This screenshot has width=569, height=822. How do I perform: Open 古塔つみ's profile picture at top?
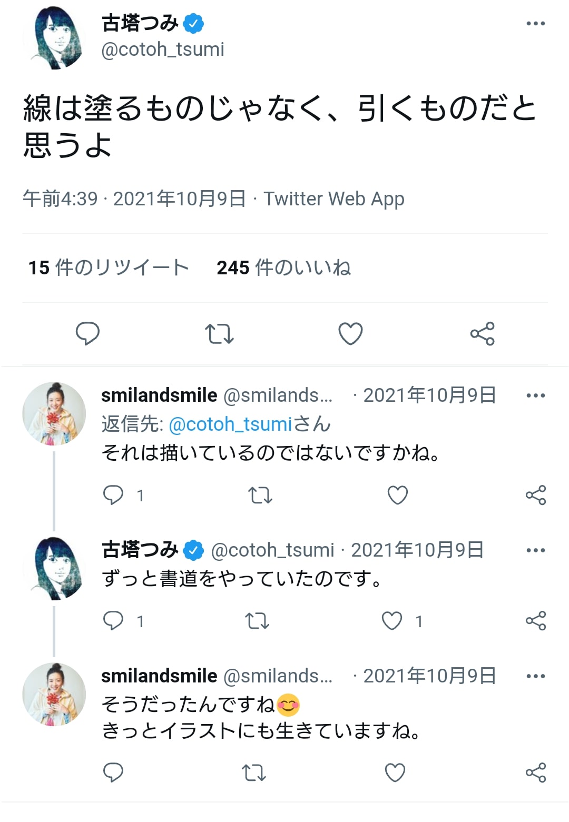pyautogui.click(x=54, y=38)
